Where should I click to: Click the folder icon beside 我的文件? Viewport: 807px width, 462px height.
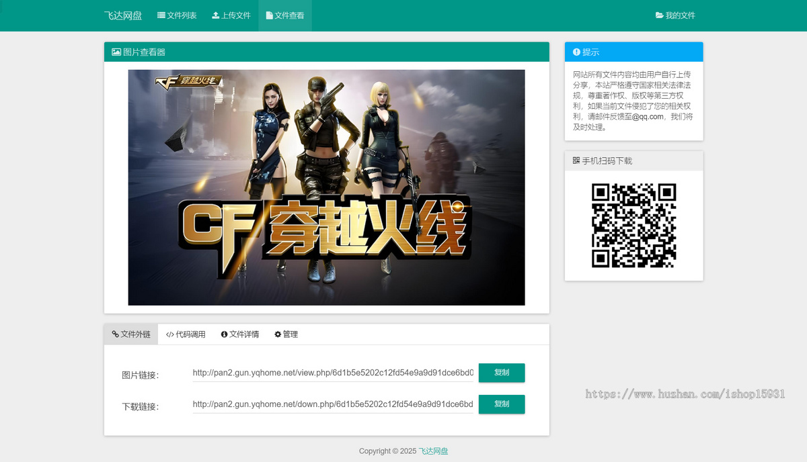coord(660,15)
